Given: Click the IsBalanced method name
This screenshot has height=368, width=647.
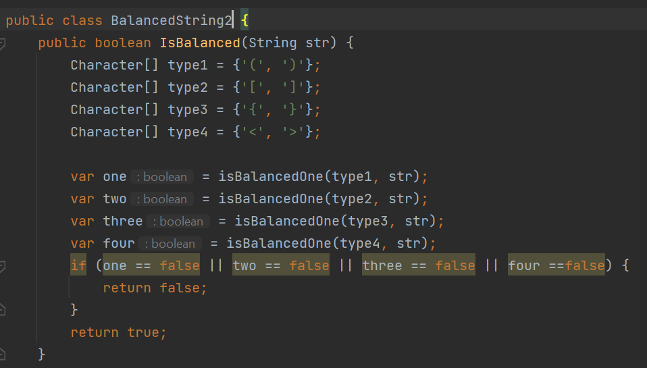Looking at the screenshot, I should click(200, 43).
